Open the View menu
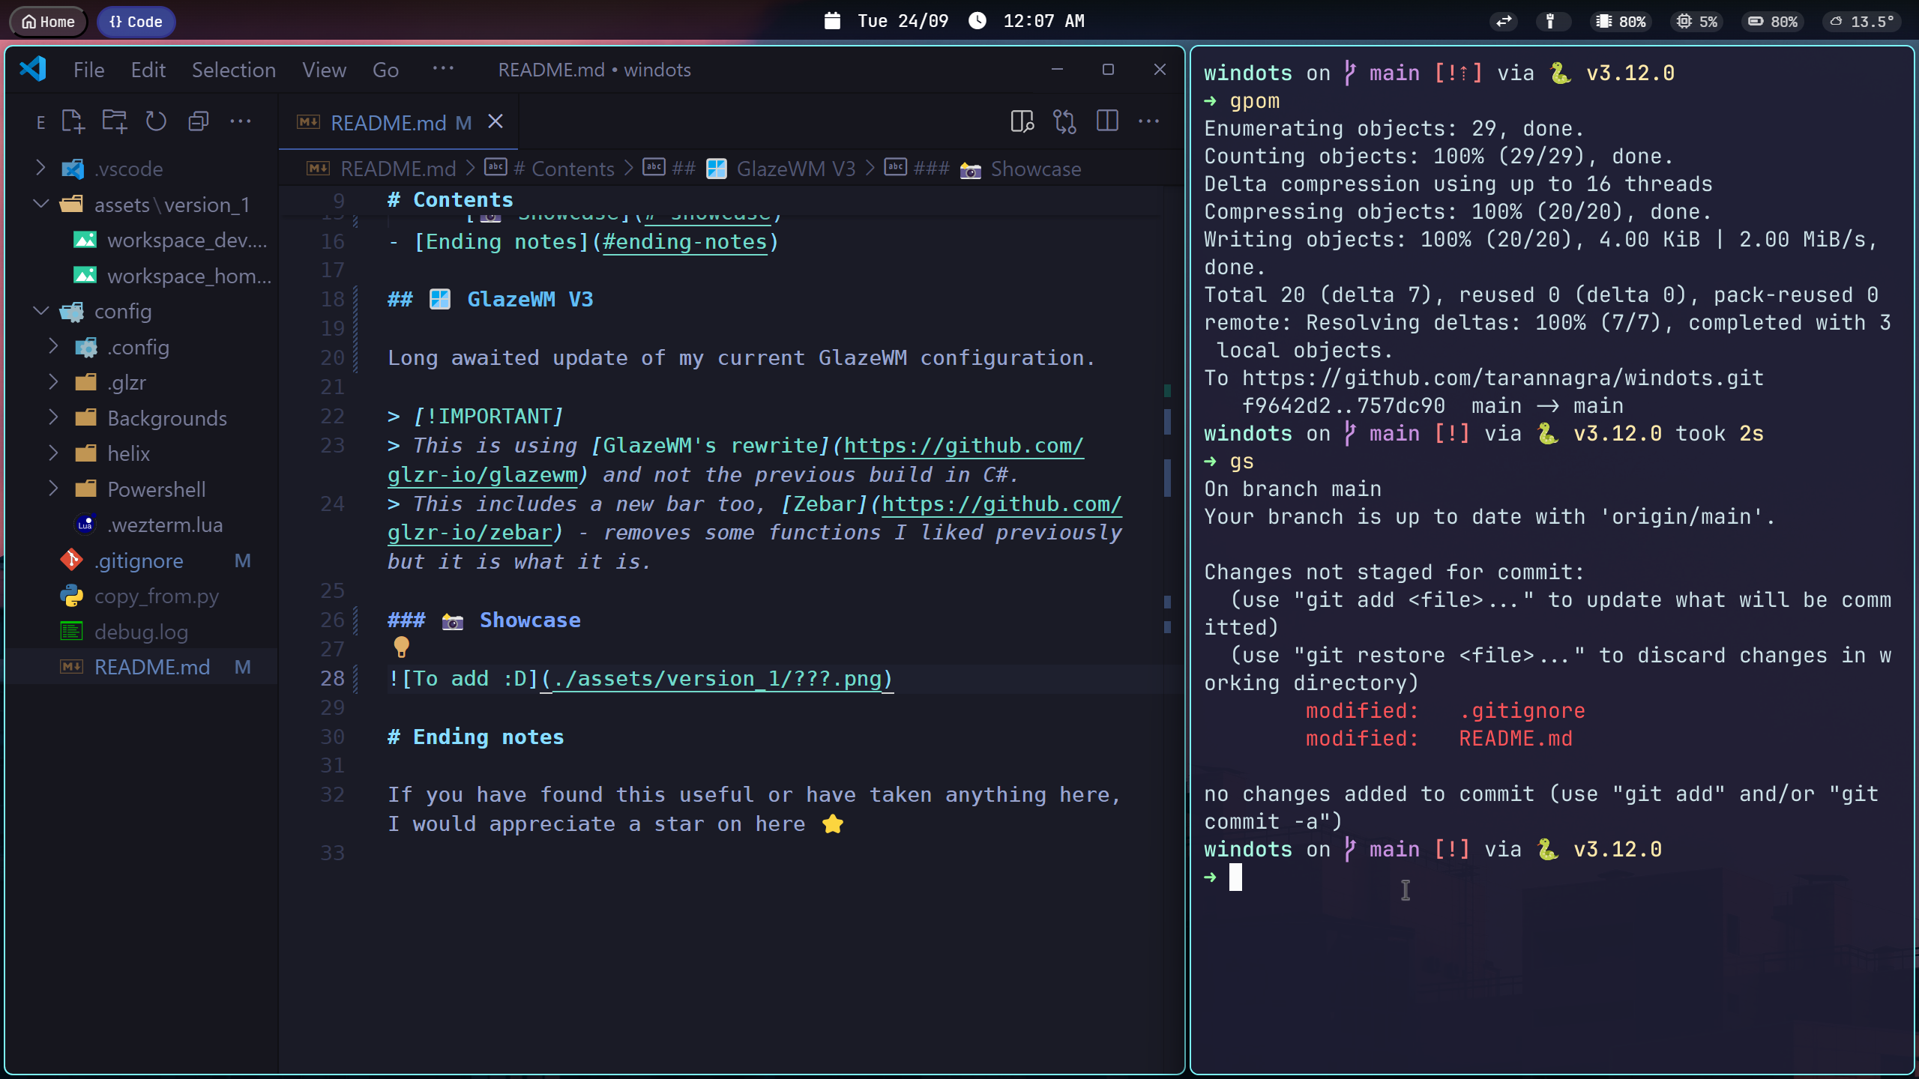The image size is (1919, 1079). click(x=324, y=70)
